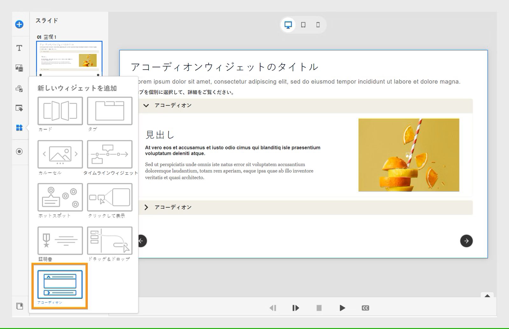Switch to mobile phone preview
This screenshot has width=509, height=329.
tap(318, 25)
